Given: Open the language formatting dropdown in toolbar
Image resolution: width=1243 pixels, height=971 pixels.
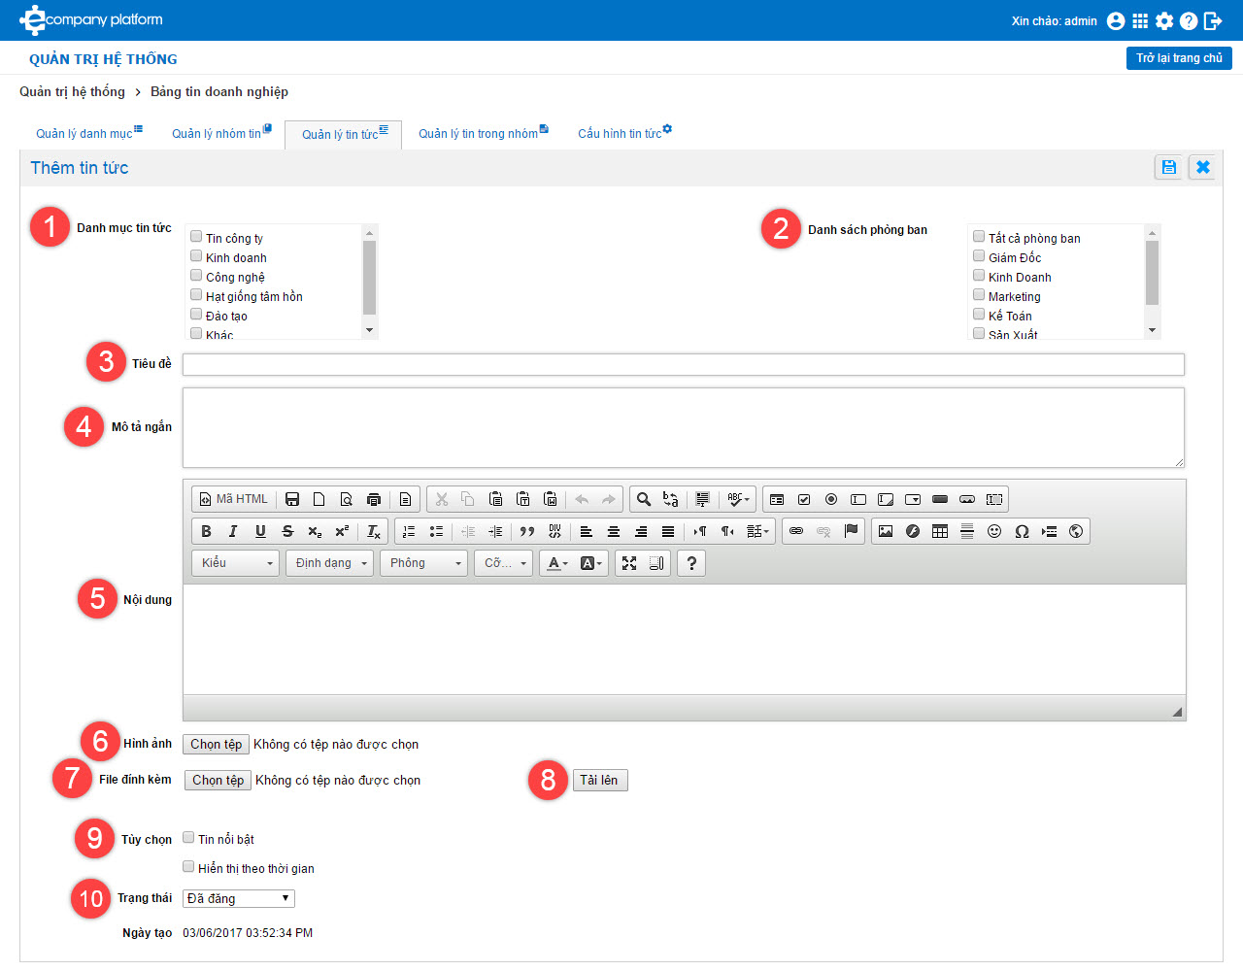Looking at the screenshot, I should [758, 531].
